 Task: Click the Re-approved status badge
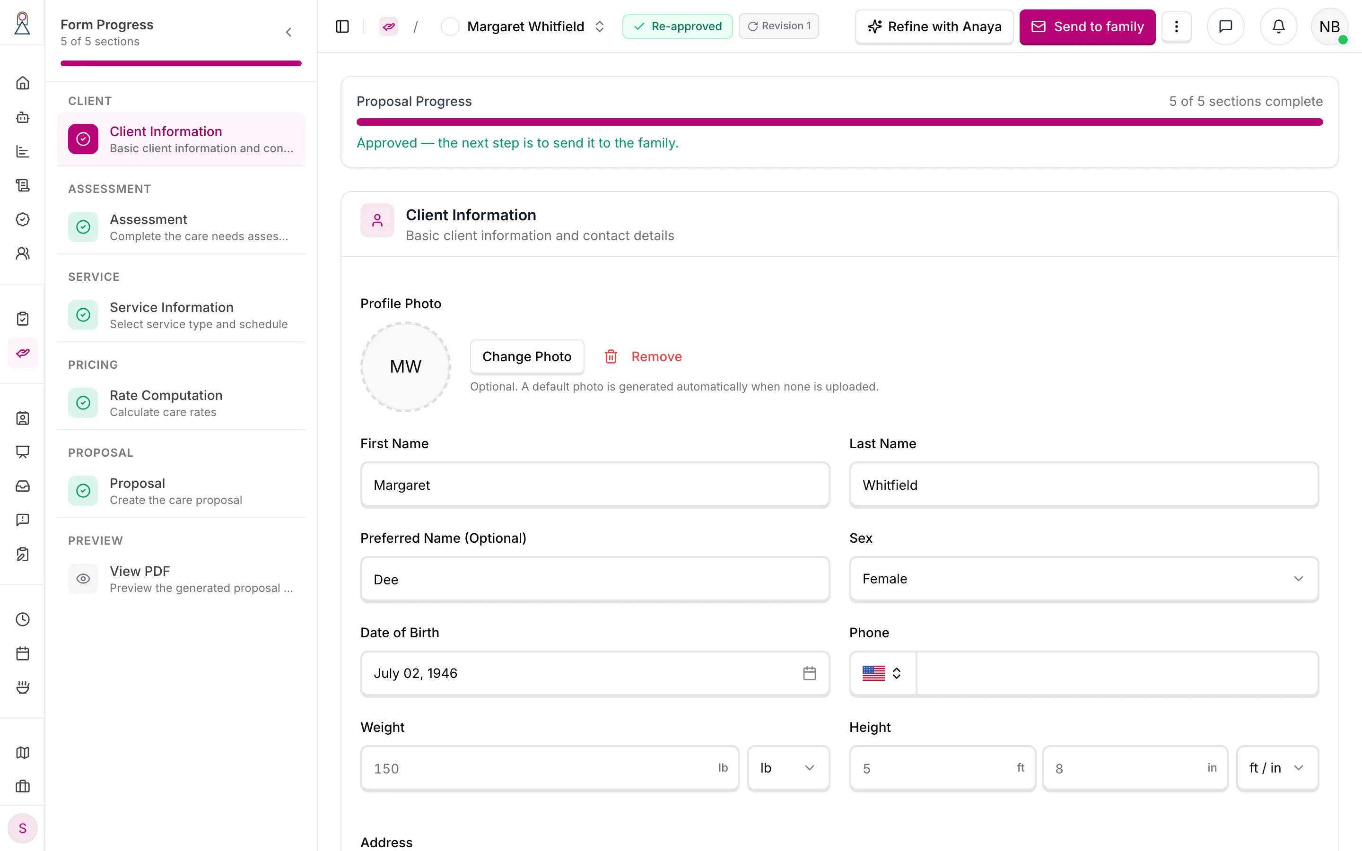click(x=677, y=26)
